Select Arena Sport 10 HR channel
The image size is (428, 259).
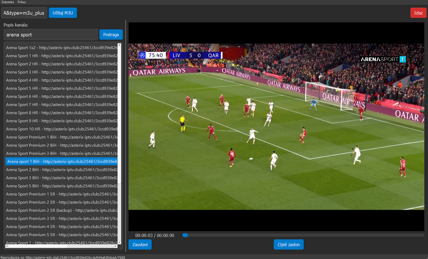[x=62, y=129]
